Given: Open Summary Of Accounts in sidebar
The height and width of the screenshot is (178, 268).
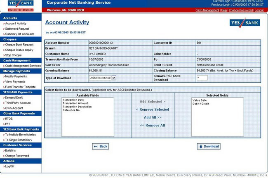Looking at the screenshot, I should 20,34.
